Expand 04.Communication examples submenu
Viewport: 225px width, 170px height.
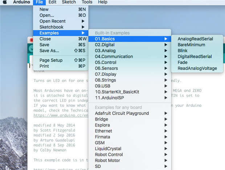click(130, 57)
